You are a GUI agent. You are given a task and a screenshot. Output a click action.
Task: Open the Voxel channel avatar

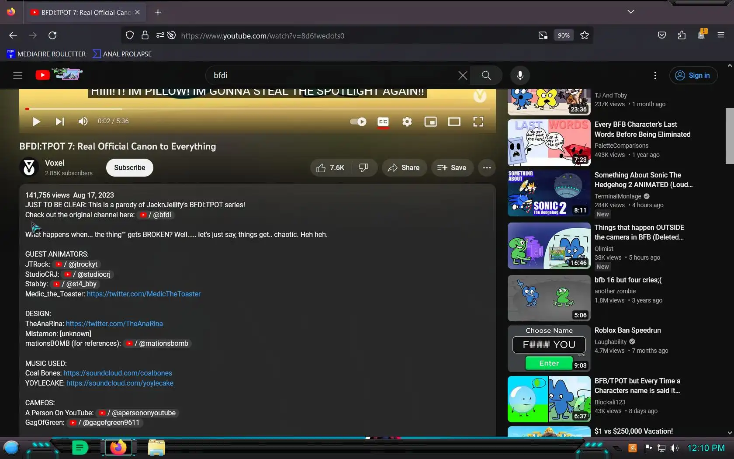[x=29, y=167]
